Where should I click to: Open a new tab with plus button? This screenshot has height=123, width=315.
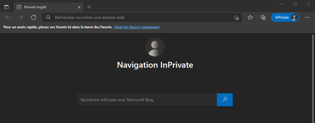[x=89, y=7]
